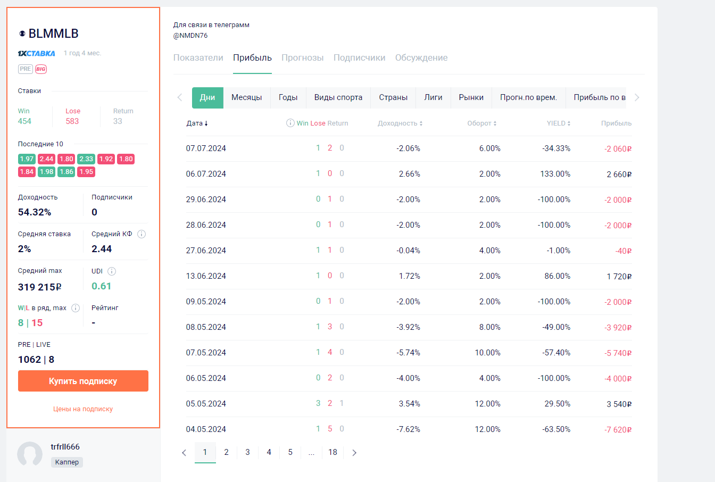Go to next page with pagination arrow
The image size is (715, 482).
click(x=354, y=453)
